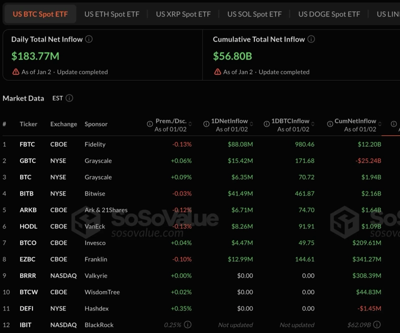Select the BITB ticker
Viewport: 400px width, 333px height.
pyautogui.click(x=27, y=193)
